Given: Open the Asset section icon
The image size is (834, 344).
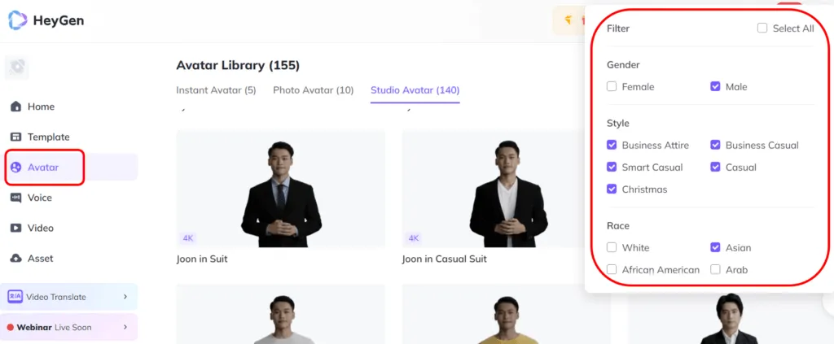Looking at the screenshot, I should [x=16, y=258].
